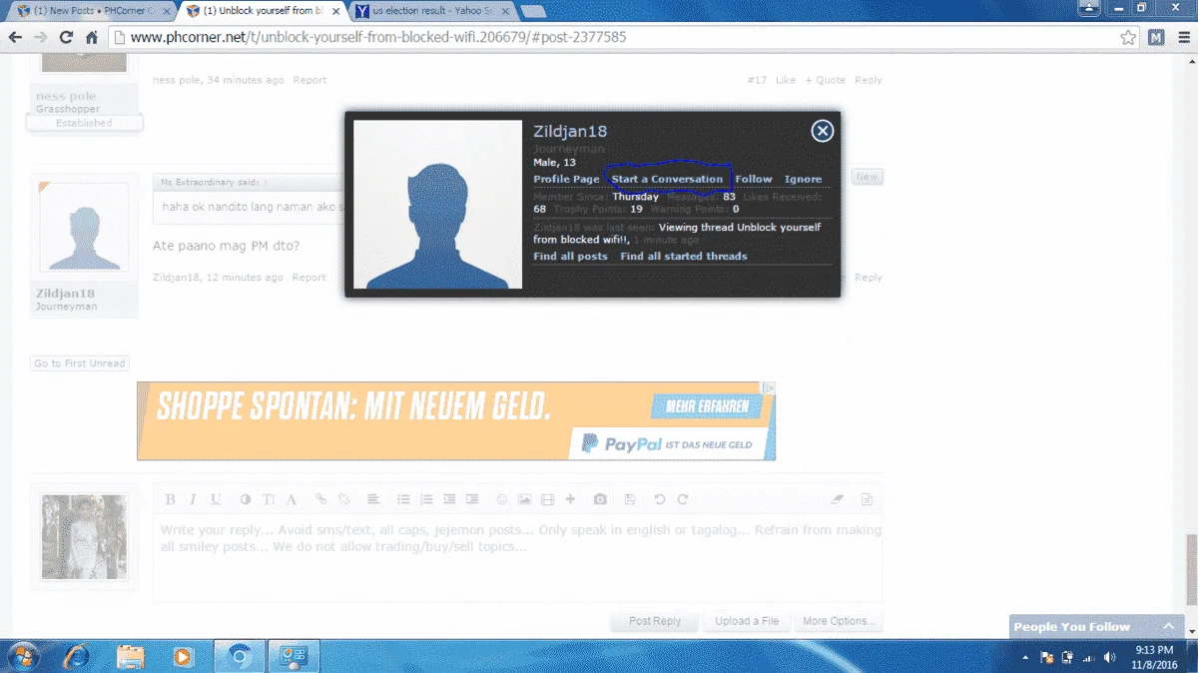Toggle Underline formatting in reply editor

tap(216, 499)
